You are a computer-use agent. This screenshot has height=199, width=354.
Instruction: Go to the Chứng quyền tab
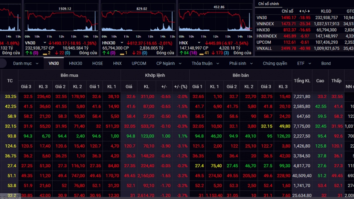coord(275,64)
